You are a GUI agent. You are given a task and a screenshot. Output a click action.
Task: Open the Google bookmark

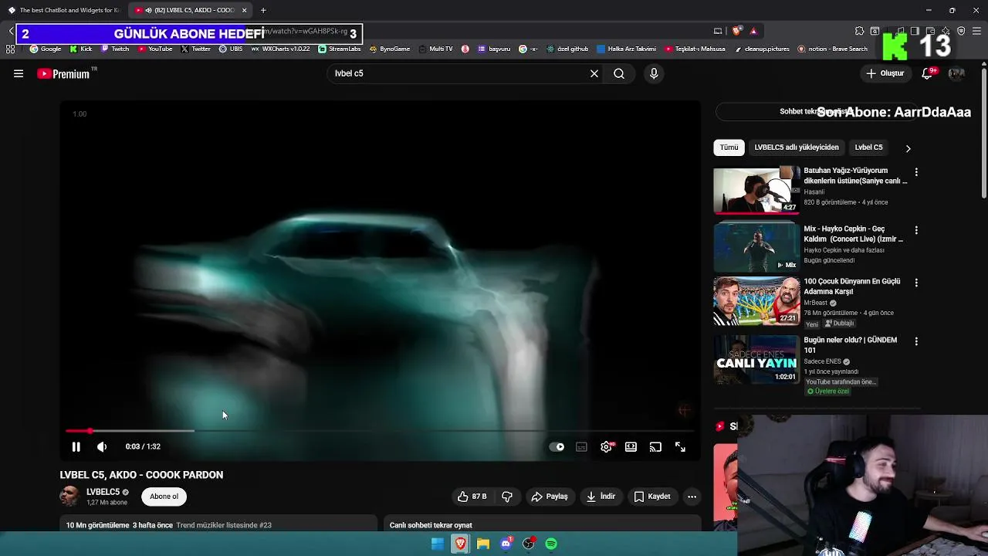(x=46, y=49)
